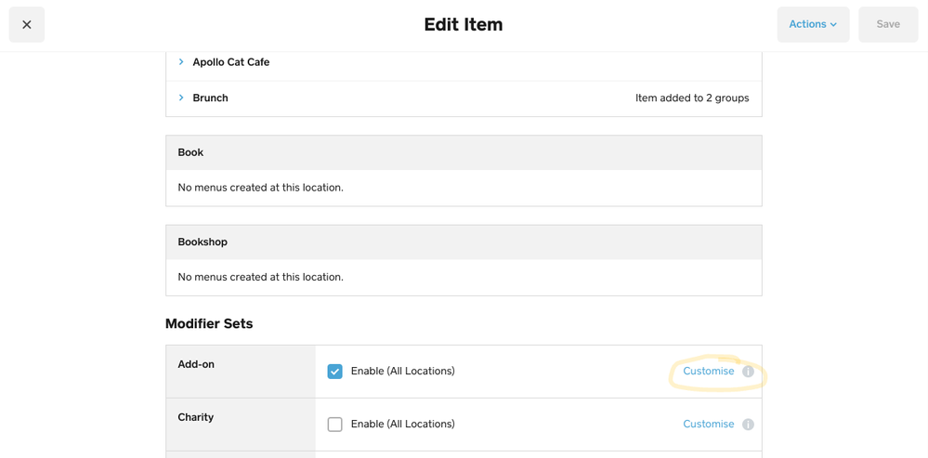Expand the Apollo Cat Cafe chevron

click(x=181, y=62)
